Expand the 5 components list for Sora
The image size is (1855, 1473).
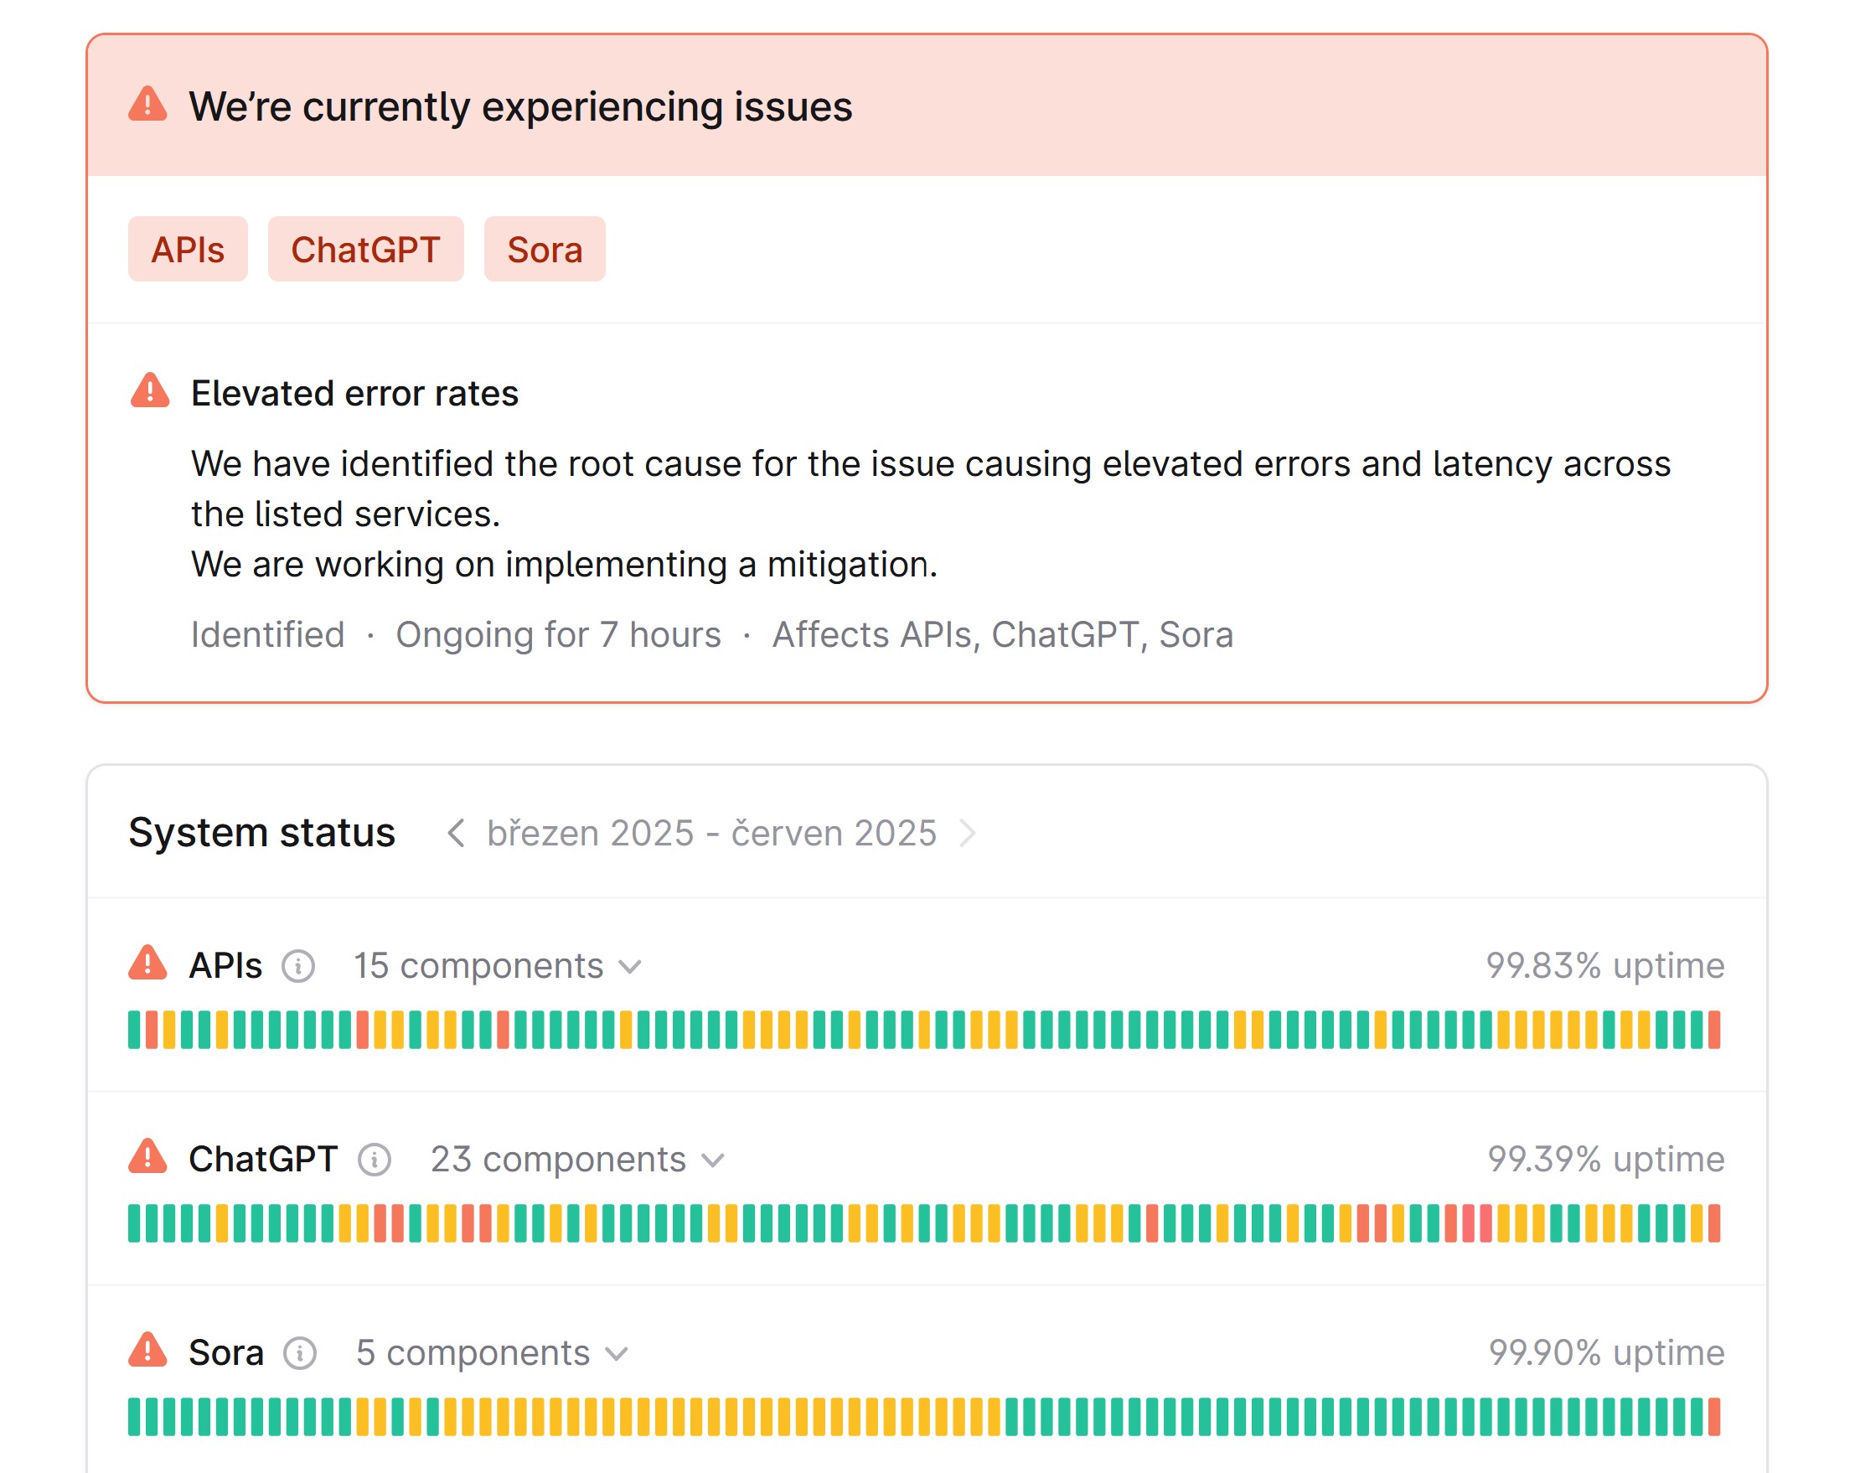click(x=491, y=1353)
